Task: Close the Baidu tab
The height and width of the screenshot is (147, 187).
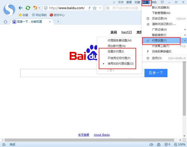Action: [x=50, y=22]
